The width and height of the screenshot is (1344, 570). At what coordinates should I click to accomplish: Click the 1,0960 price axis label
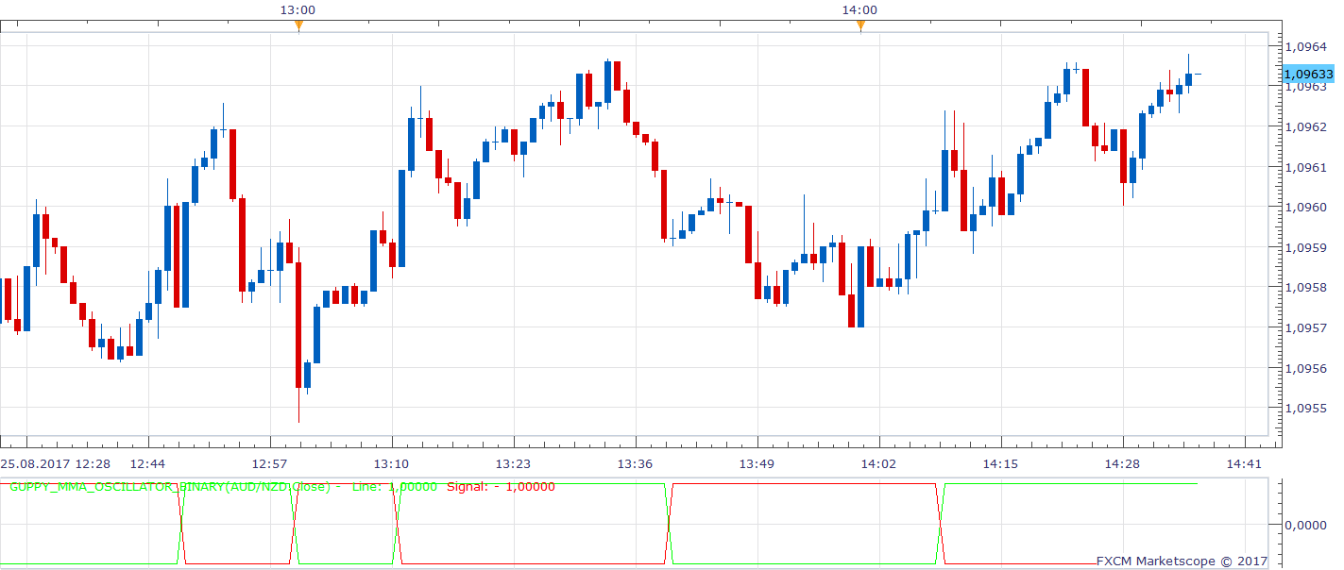(1308, 208)
